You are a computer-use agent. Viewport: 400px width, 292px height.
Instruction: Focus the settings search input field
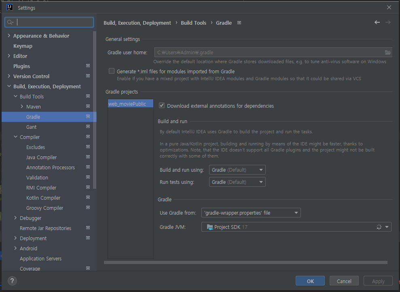coord(49,22)
